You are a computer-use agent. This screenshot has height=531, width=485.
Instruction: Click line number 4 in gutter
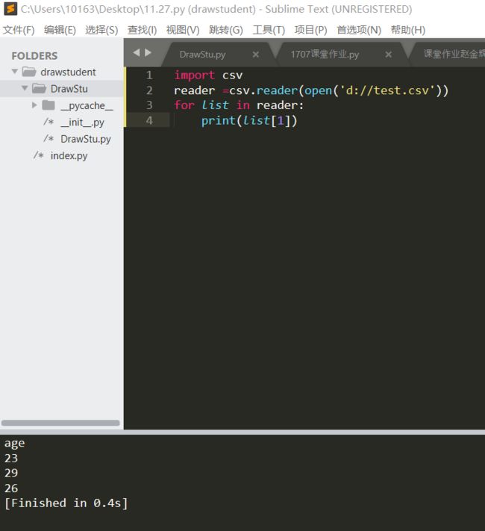pyautogui.click(x=149, y=120)
